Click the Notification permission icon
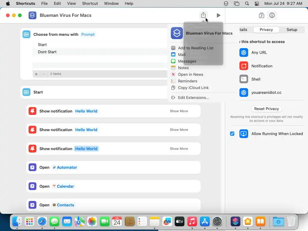Screen dimensions: 308x231 pos(244,66)
